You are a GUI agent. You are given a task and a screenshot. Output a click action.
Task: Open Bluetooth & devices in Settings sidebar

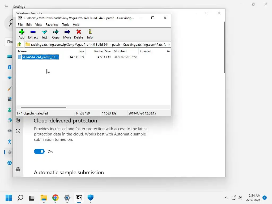pyautogui.click(x=10, y=67)
